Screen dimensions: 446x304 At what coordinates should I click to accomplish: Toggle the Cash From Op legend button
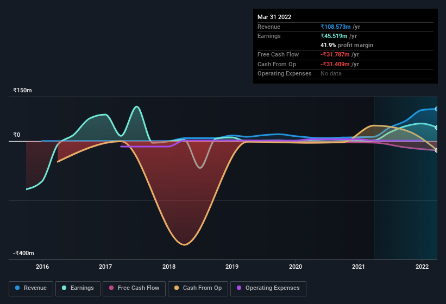(x=198, y=288)
